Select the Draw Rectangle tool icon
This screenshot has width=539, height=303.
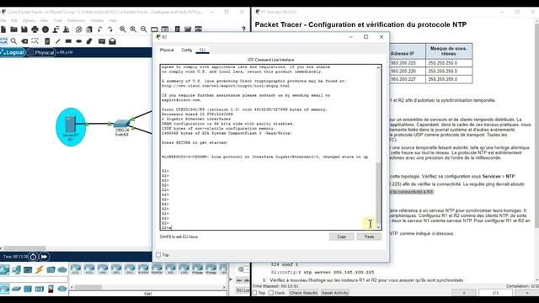(x=68, y=41)
